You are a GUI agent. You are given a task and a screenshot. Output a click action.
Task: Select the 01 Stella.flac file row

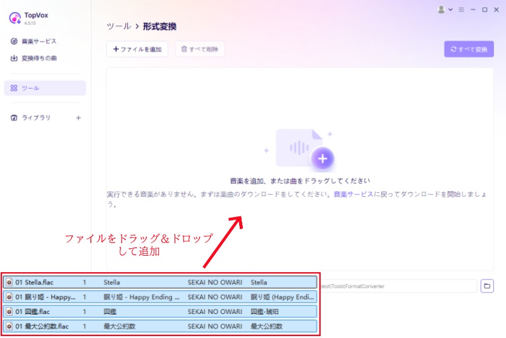[160, 282]
